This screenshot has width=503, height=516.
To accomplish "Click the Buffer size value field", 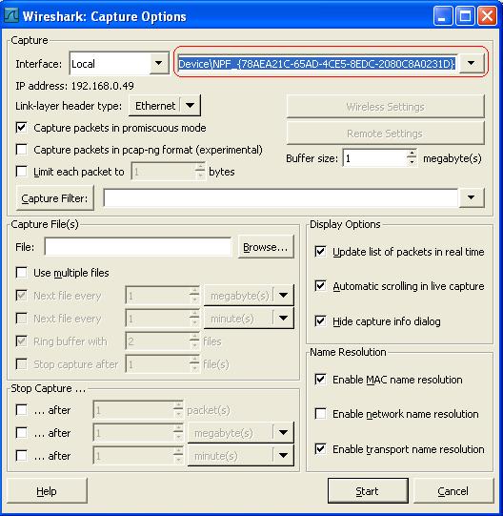I will 375,158.
